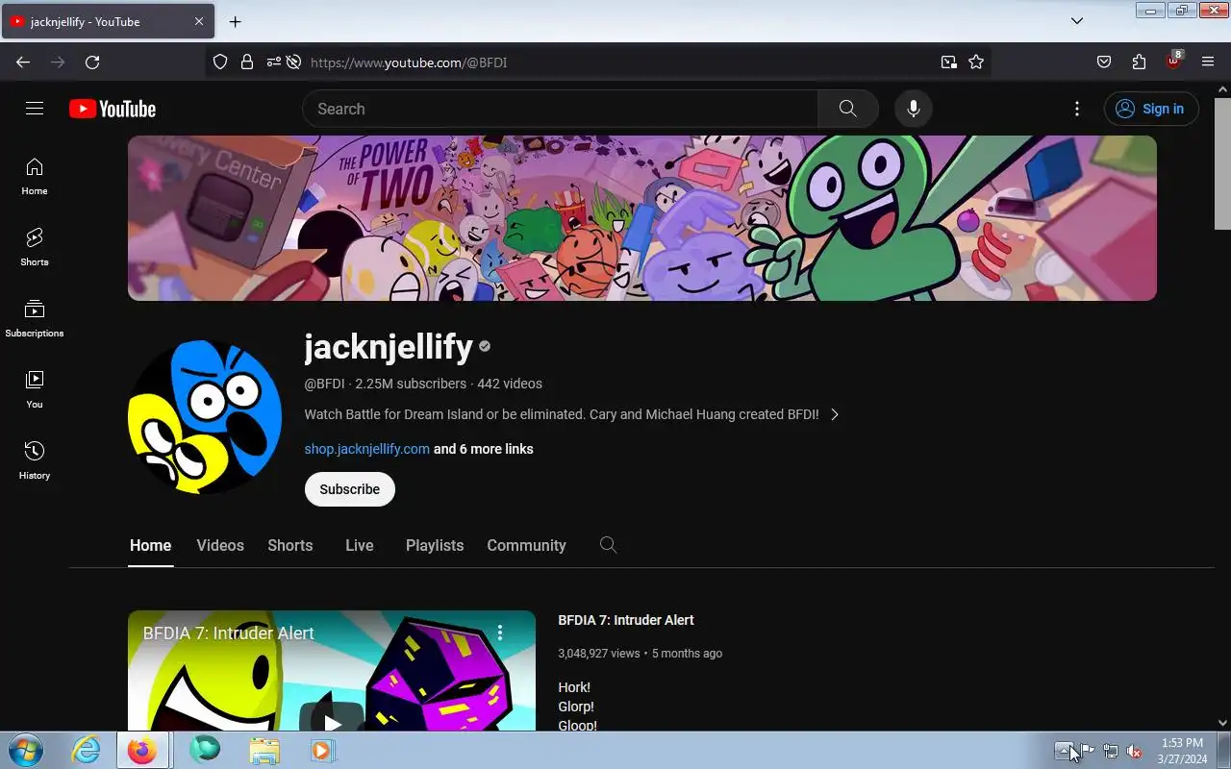Play the BFDIA 7: Intruder Alert video

tap(332, 723)
